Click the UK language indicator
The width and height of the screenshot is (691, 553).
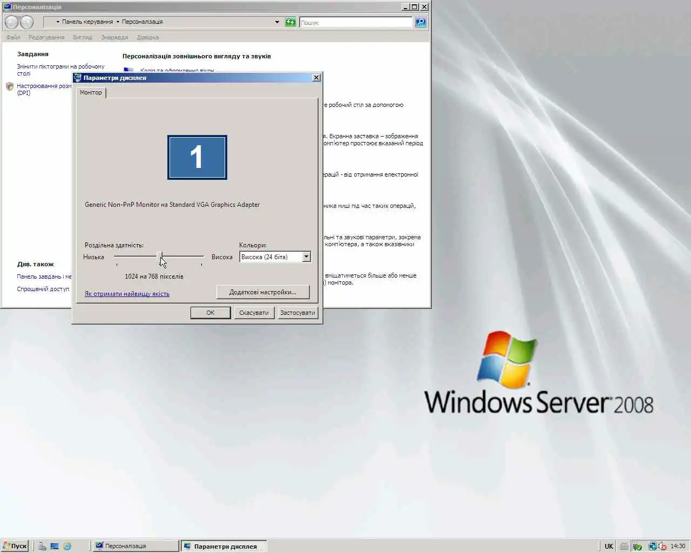click(609, 546)
